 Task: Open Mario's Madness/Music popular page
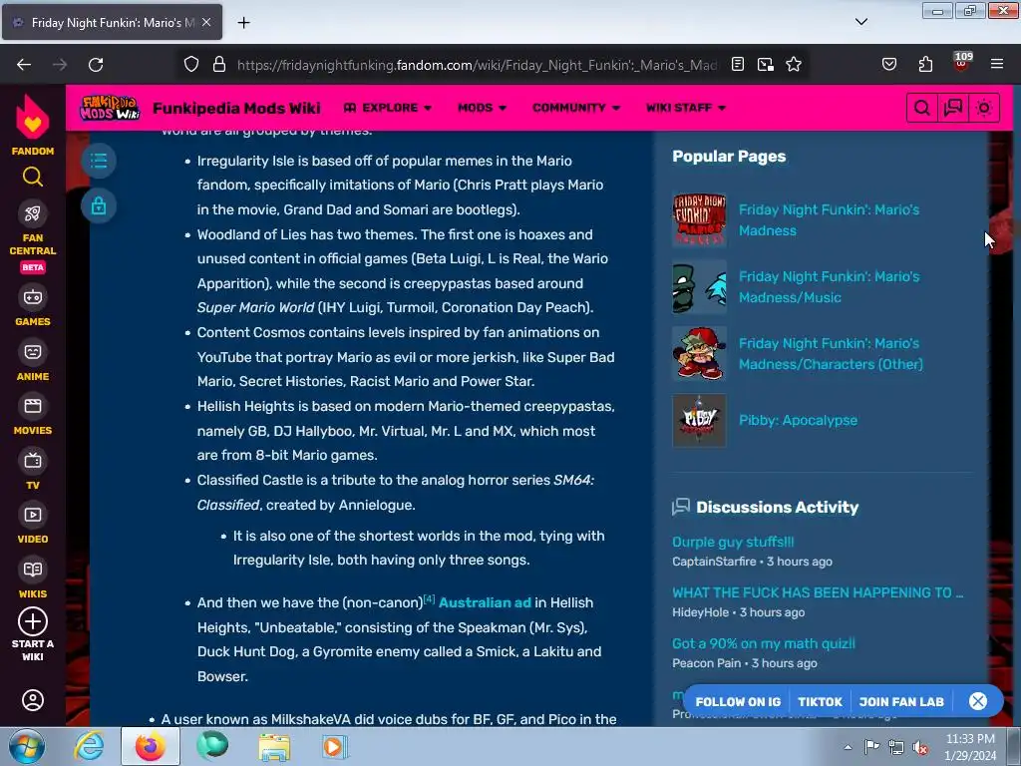point(829,286)
